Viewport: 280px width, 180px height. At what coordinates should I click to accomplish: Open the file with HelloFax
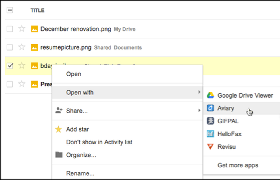tap(229, 134)
